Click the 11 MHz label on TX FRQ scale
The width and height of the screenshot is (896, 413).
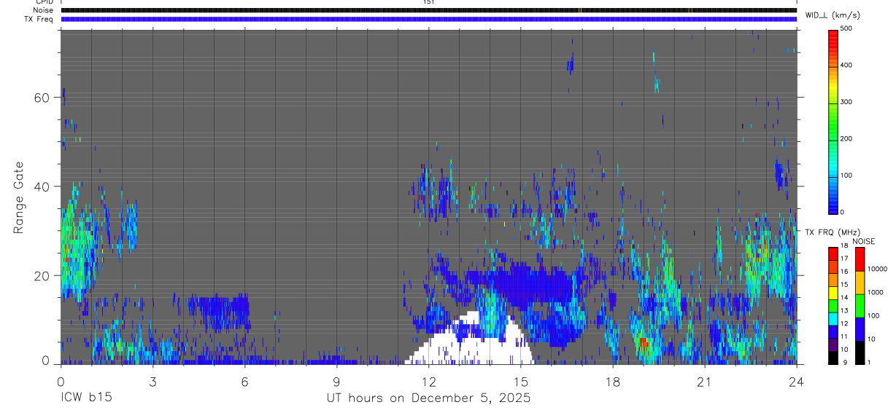(x=844, y=337)
